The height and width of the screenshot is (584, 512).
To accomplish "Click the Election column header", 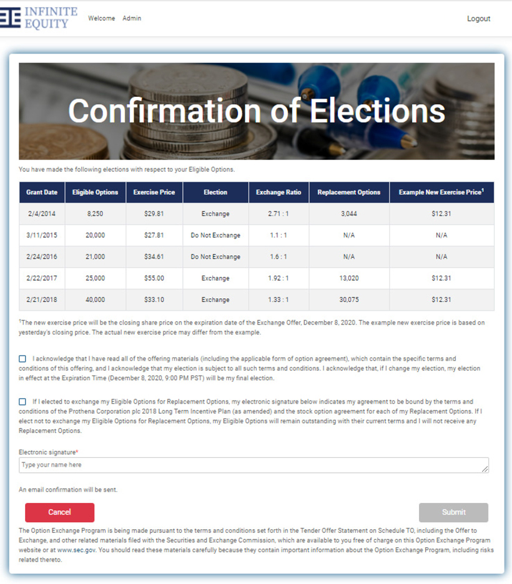I will click(x=215, y=192).
